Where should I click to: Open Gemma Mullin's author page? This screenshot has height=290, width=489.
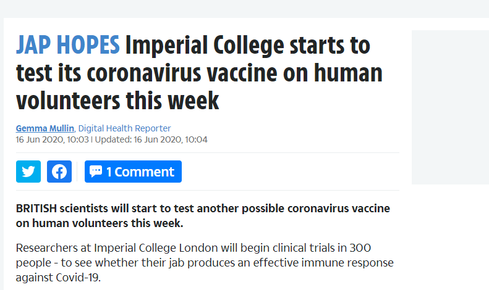pyautogui.click(x=45, y=128)
